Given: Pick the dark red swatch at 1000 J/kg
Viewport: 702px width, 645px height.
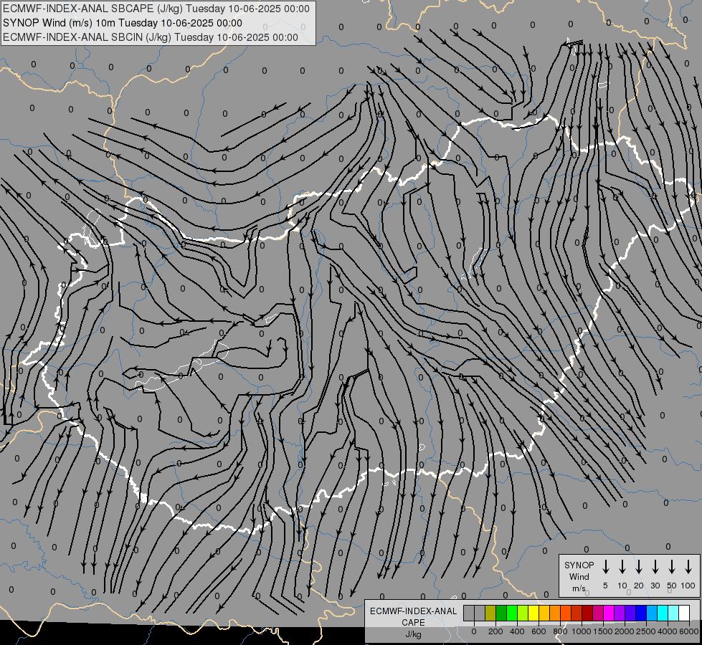Looking at the screenshot, I should (587, 613).
